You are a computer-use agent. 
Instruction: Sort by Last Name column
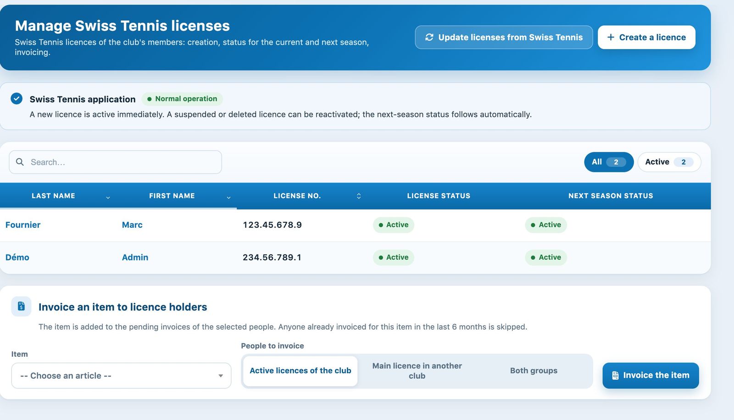(58, 196)
